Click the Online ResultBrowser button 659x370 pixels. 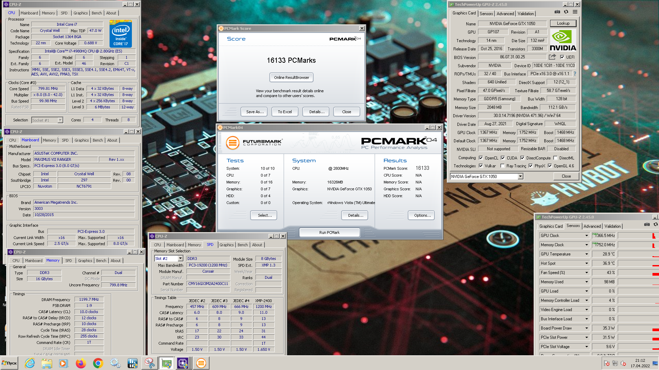(292, 77)
